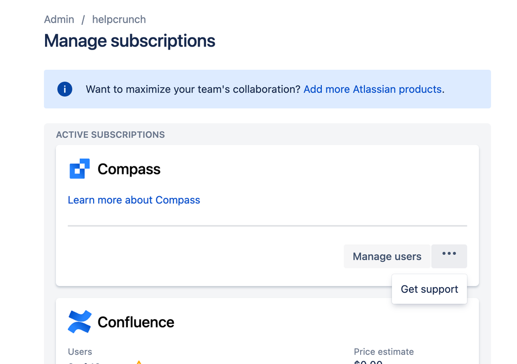This screenshot has width=517, height=364.
Task: Select the ACTIVE SUBSCRIPTIONS label
Action: [110, 135]
